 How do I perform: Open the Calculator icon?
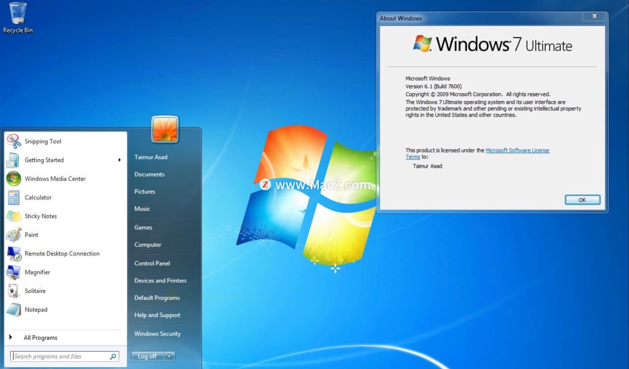14,197
